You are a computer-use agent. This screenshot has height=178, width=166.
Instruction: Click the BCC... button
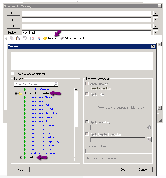[x=13, y=26]
